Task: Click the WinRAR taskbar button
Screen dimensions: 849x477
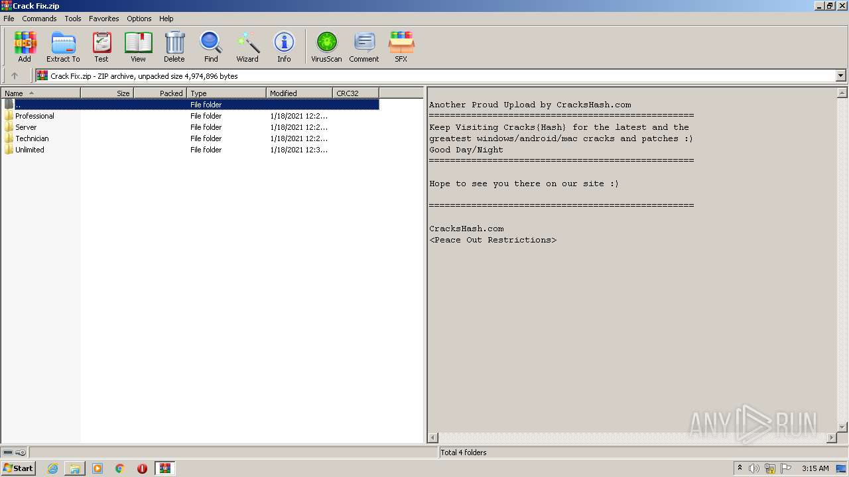Action: tap(164, 468)
